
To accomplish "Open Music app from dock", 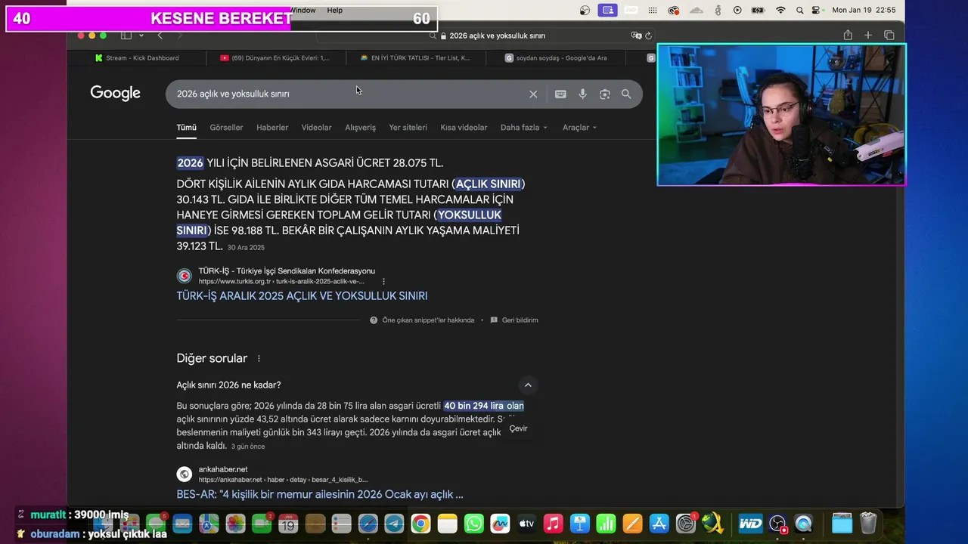I will tap(553, 523).
